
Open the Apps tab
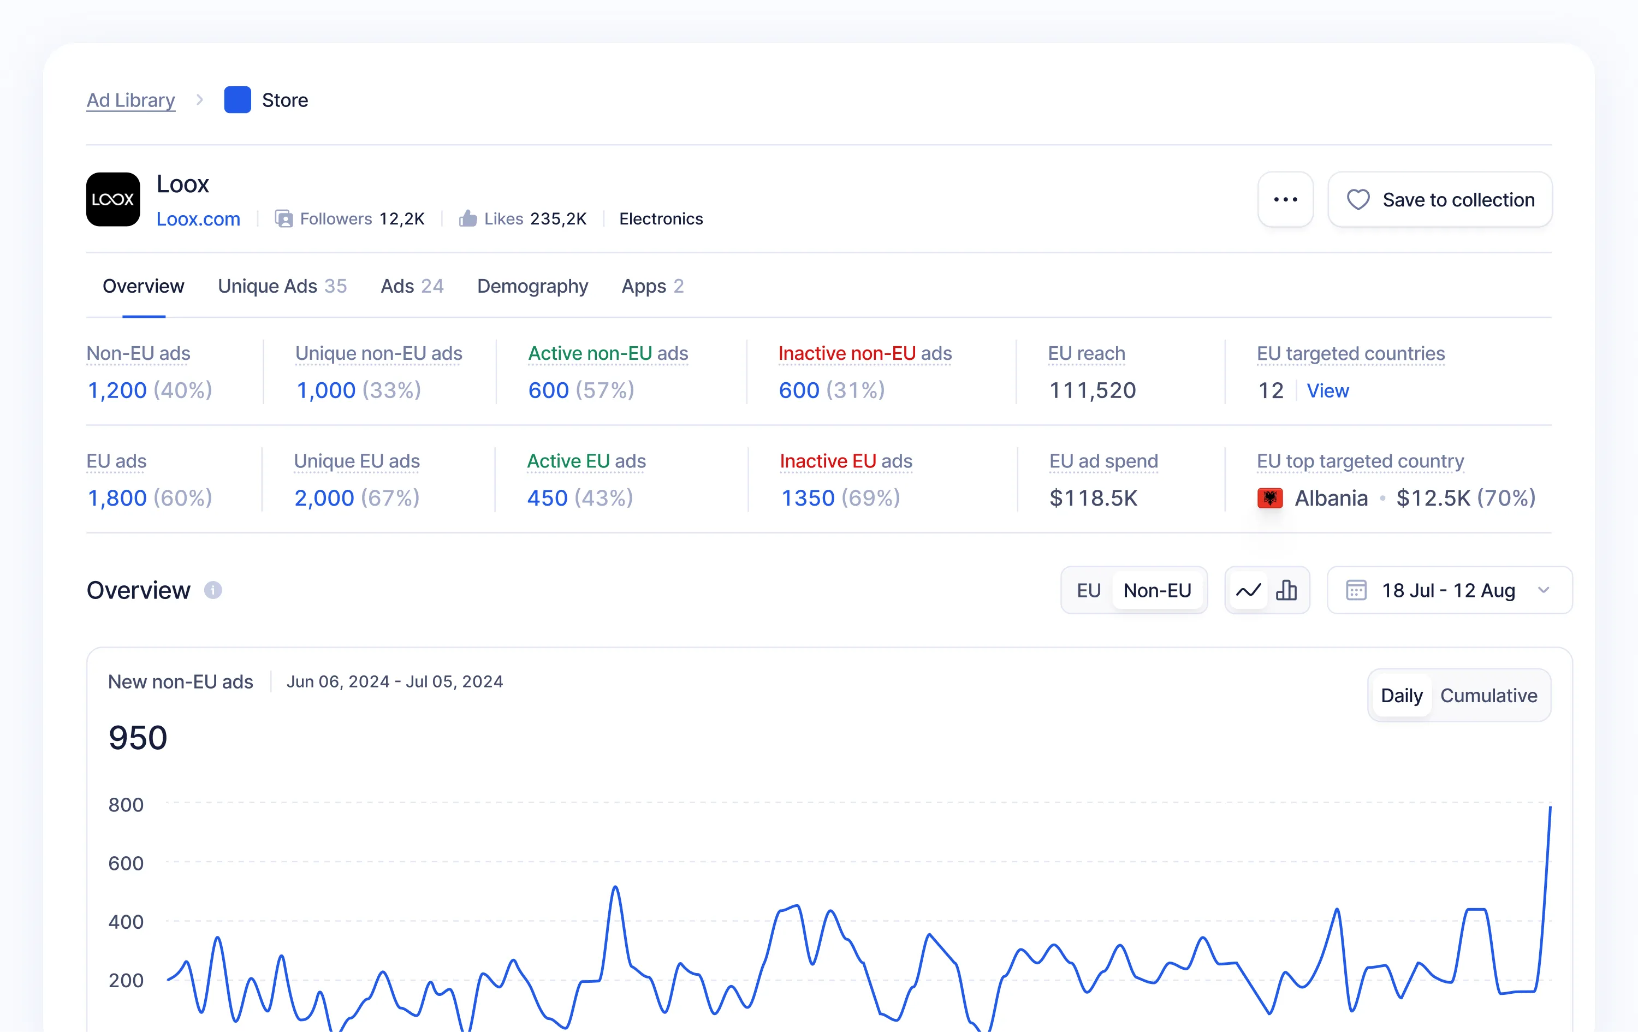652,286
